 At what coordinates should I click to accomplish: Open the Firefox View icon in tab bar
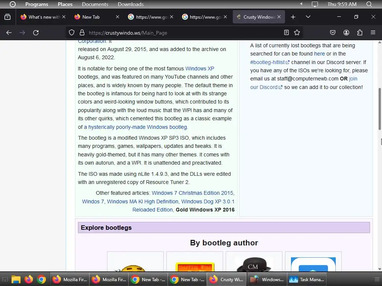coord(7,17)
